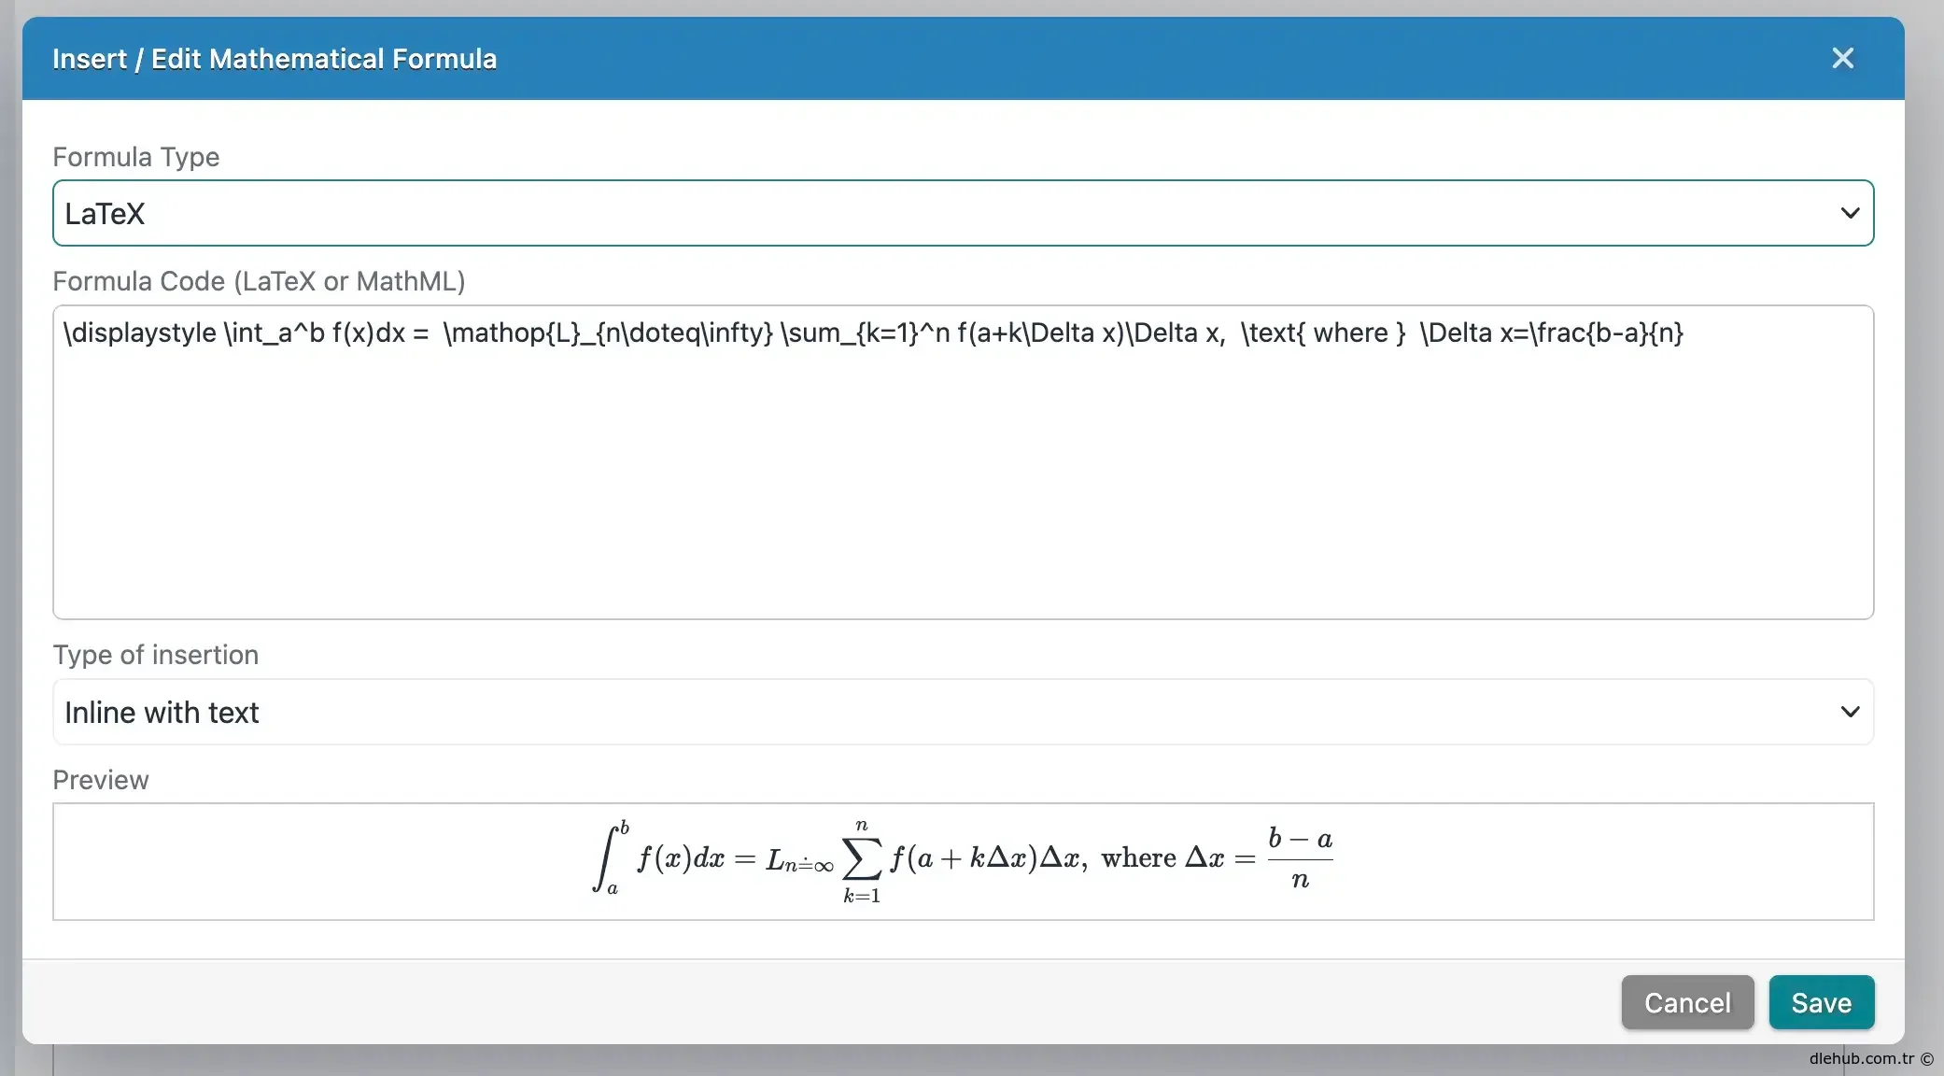This screenshot has width=1944, height=1076.
Task: Place cursor on \displaystyle in formula code
Action: pos(140,333)
